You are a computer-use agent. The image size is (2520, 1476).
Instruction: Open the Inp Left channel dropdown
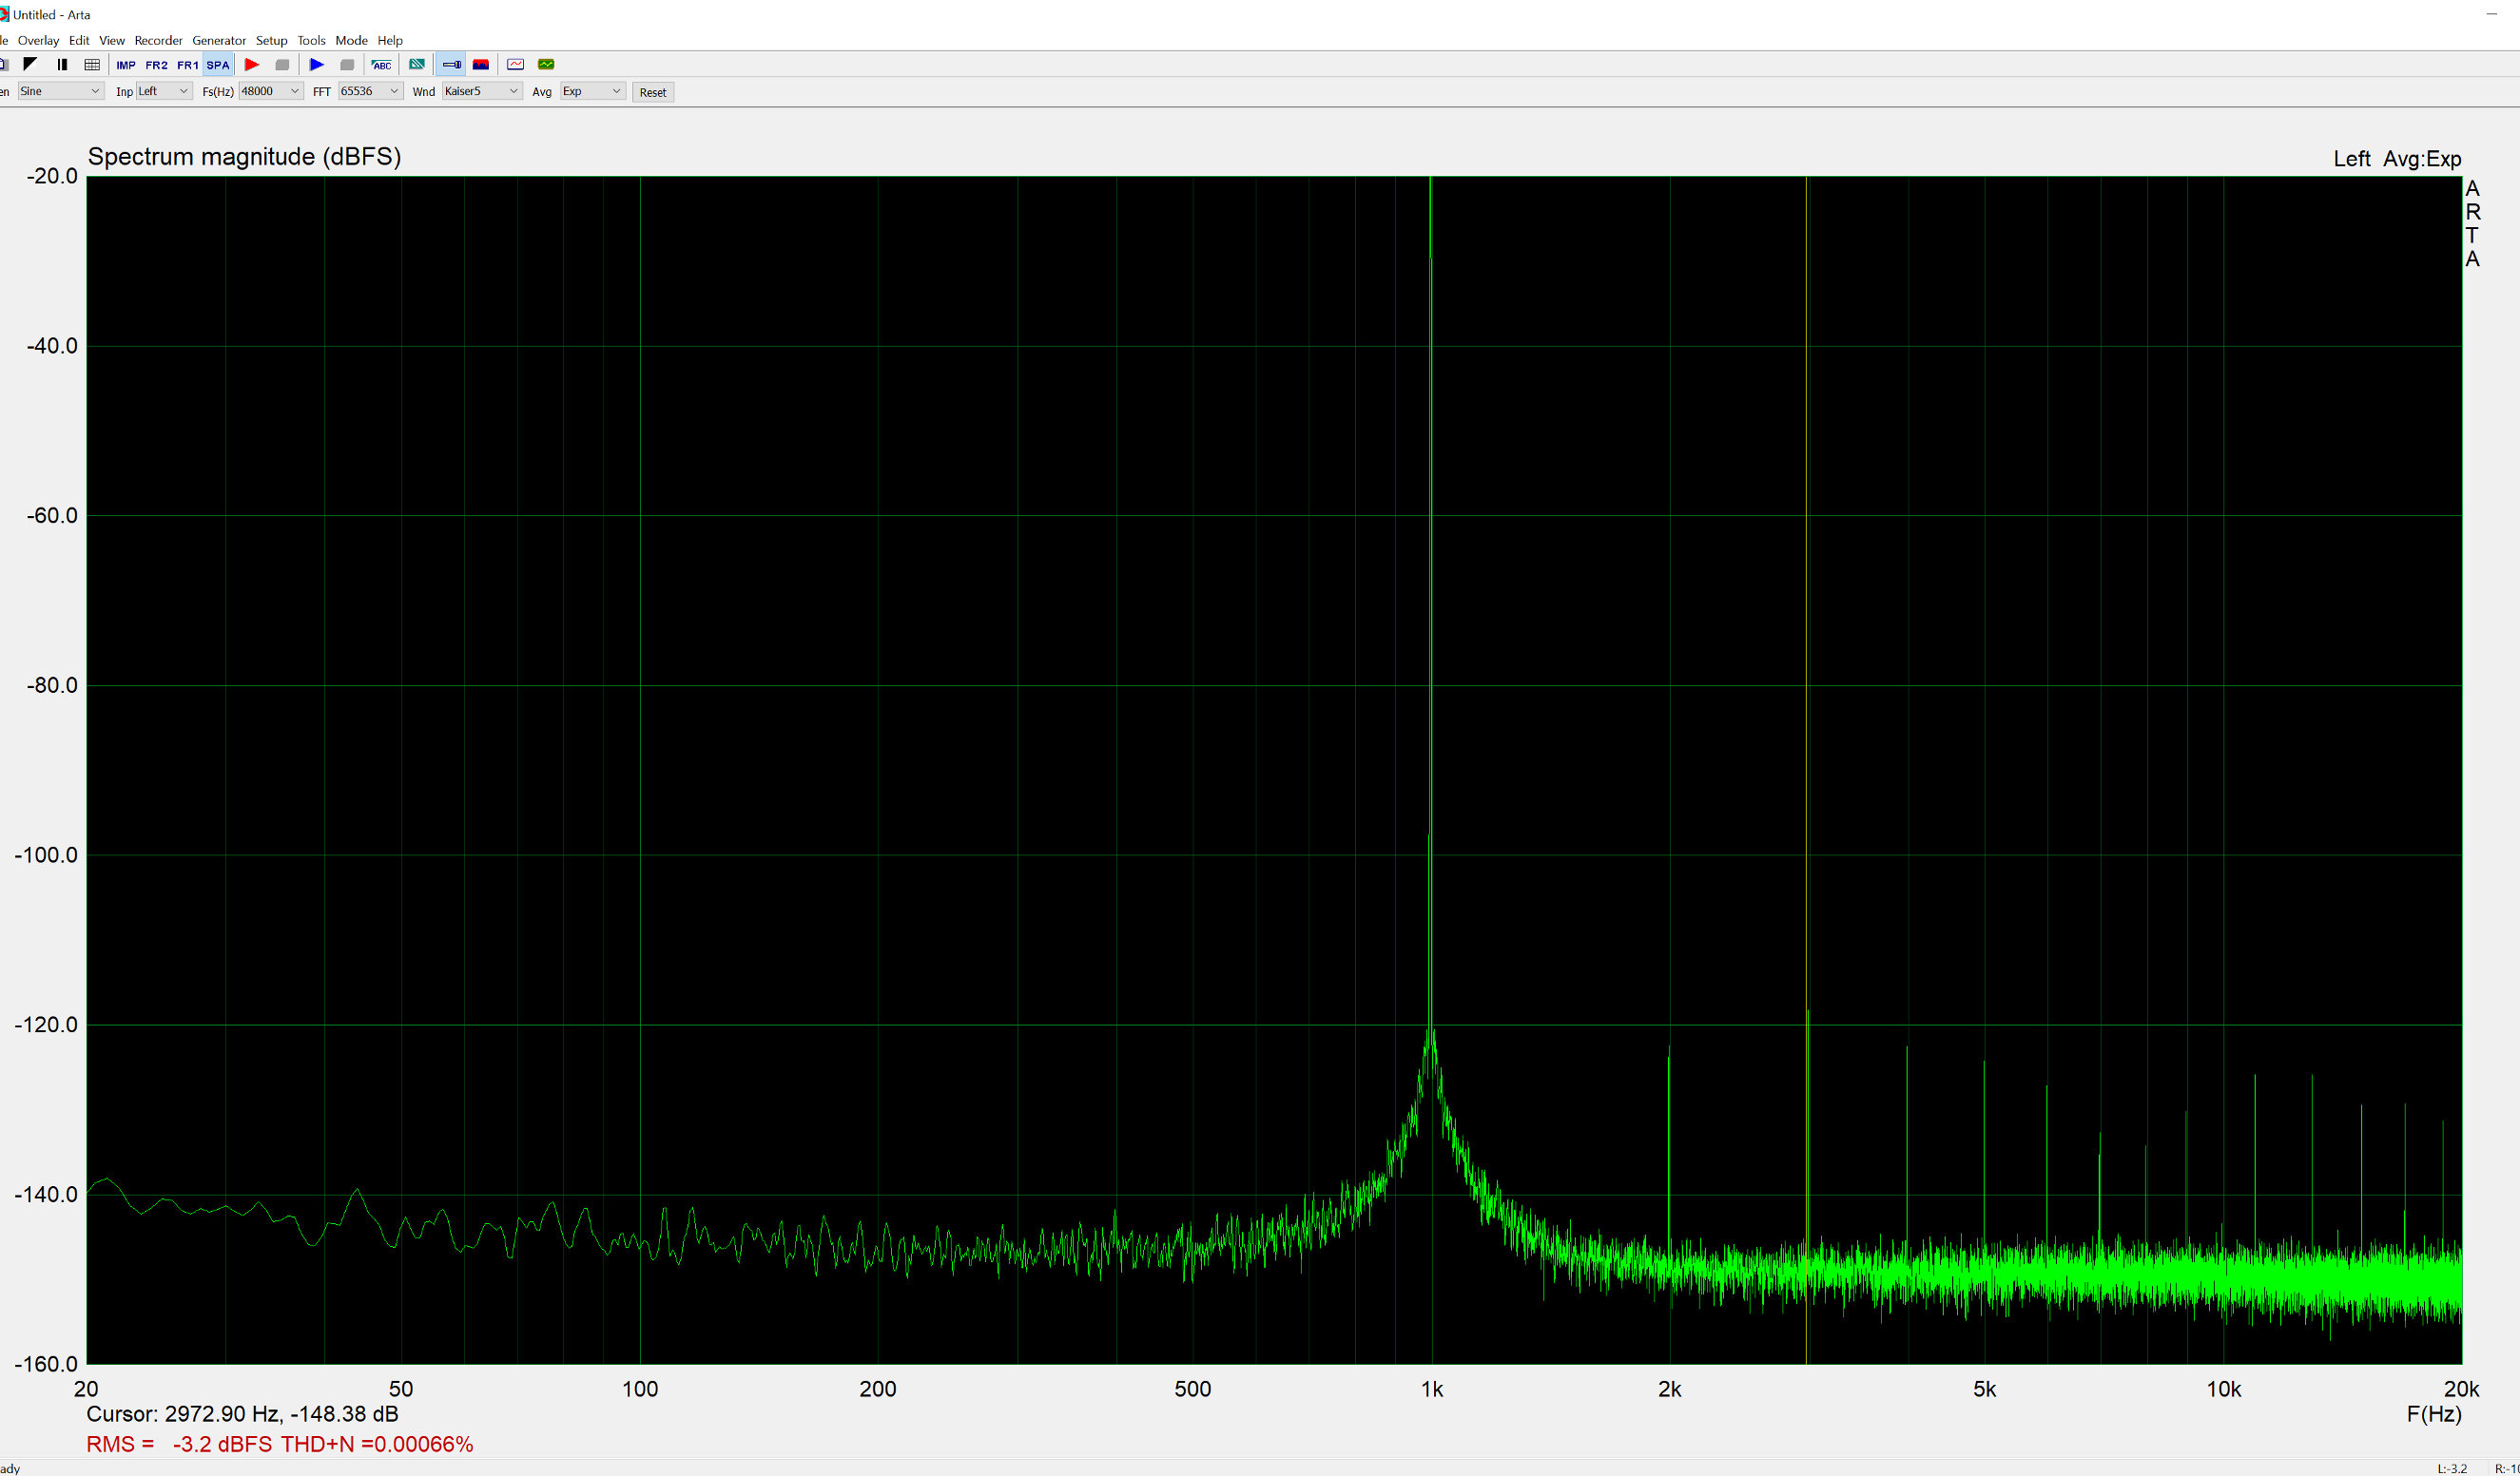pyautogui.click(x=164, y=91)
